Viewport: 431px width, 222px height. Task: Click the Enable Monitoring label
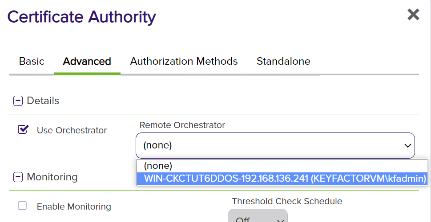(74, 206)
